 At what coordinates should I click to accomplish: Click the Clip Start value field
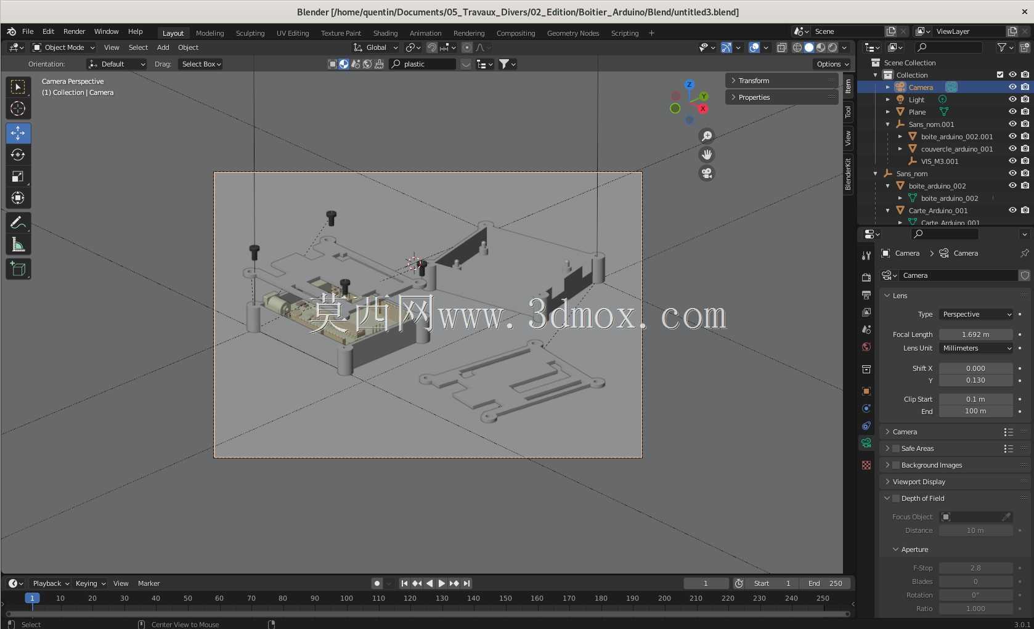tap(976, 399)
